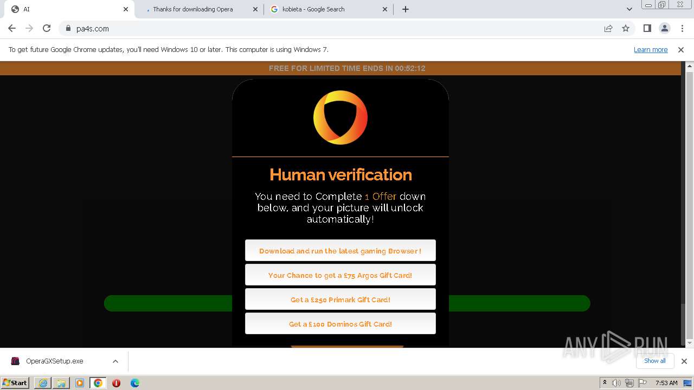Dismiss the Chrome update notification bar

point(681,49)
